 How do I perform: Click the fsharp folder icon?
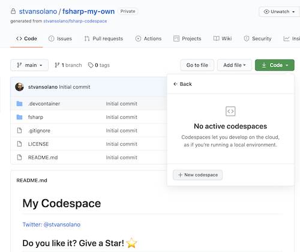coord(19,117)
